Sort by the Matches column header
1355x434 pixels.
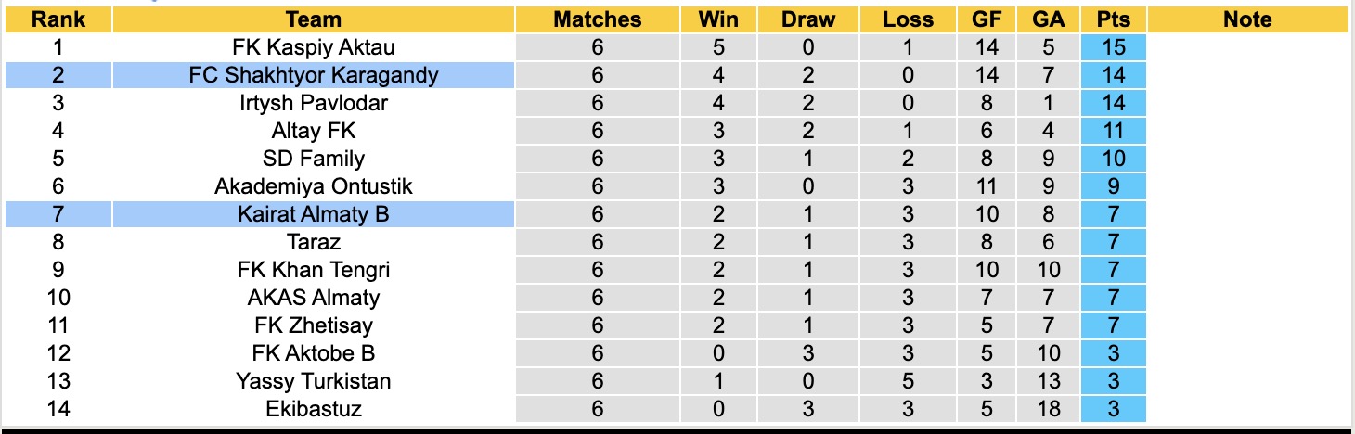(x=597, y=19)
